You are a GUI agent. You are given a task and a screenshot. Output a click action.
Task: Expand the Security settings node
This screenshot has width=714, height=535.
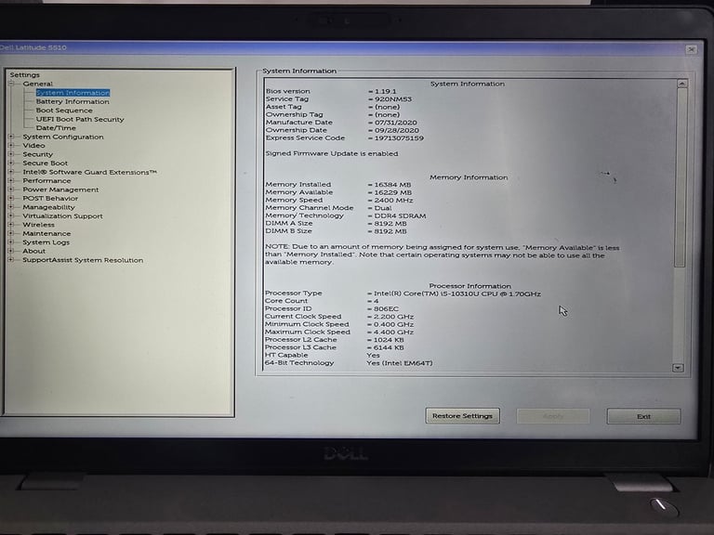11,154
